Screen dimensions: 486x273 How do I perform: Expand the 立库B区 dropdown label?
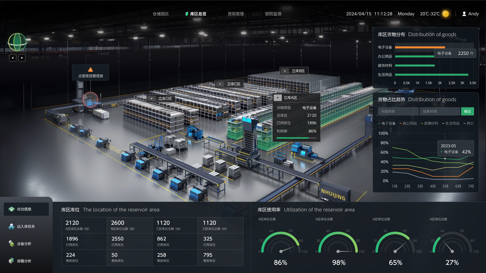click(x=285, y=71)
